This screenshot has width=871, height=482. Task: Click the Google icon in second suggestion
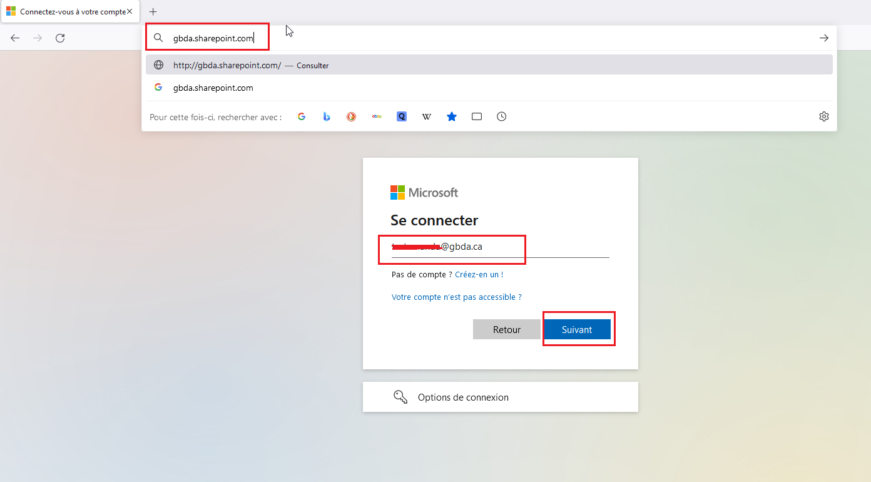[x=158, y=88]
